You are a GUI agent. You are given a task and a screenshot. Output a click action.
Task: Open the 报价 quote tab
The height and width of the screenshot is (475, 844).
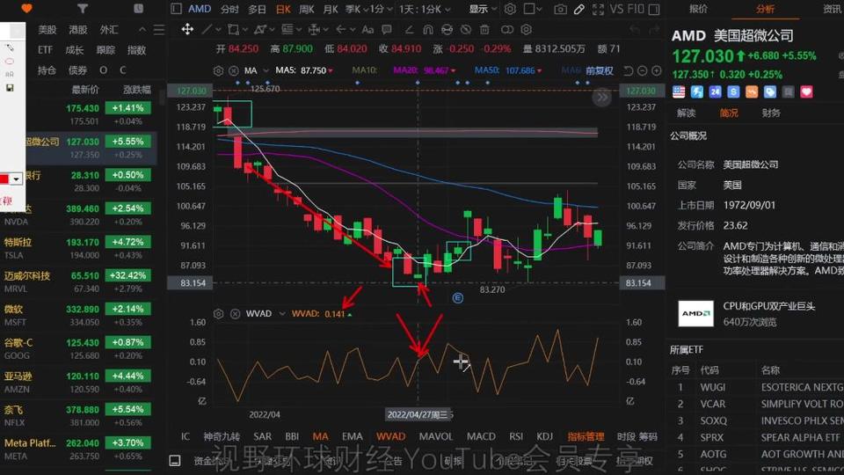point(698,9)
